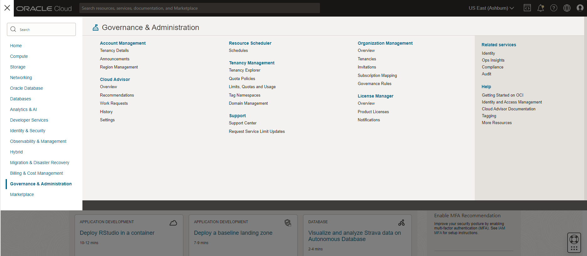Open Tenancy Details link
The width and height of the screenshot is (587, 256).
pyautogui.click(x=114, y=51)
